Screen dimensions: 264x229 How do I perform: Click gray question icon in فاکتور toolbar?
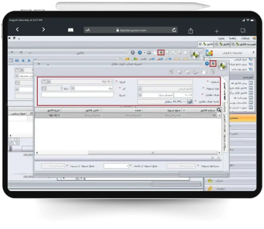133,53
